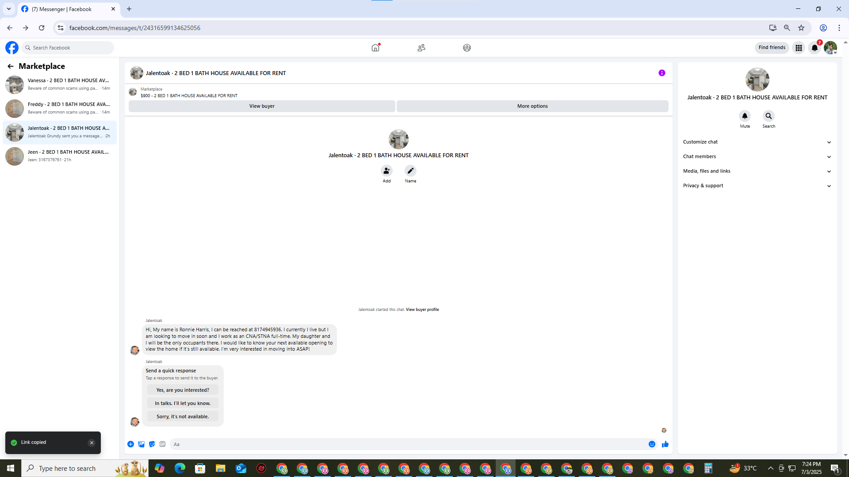Expand the Customize chat section
The image size is (849, 477).
(757, 142)
